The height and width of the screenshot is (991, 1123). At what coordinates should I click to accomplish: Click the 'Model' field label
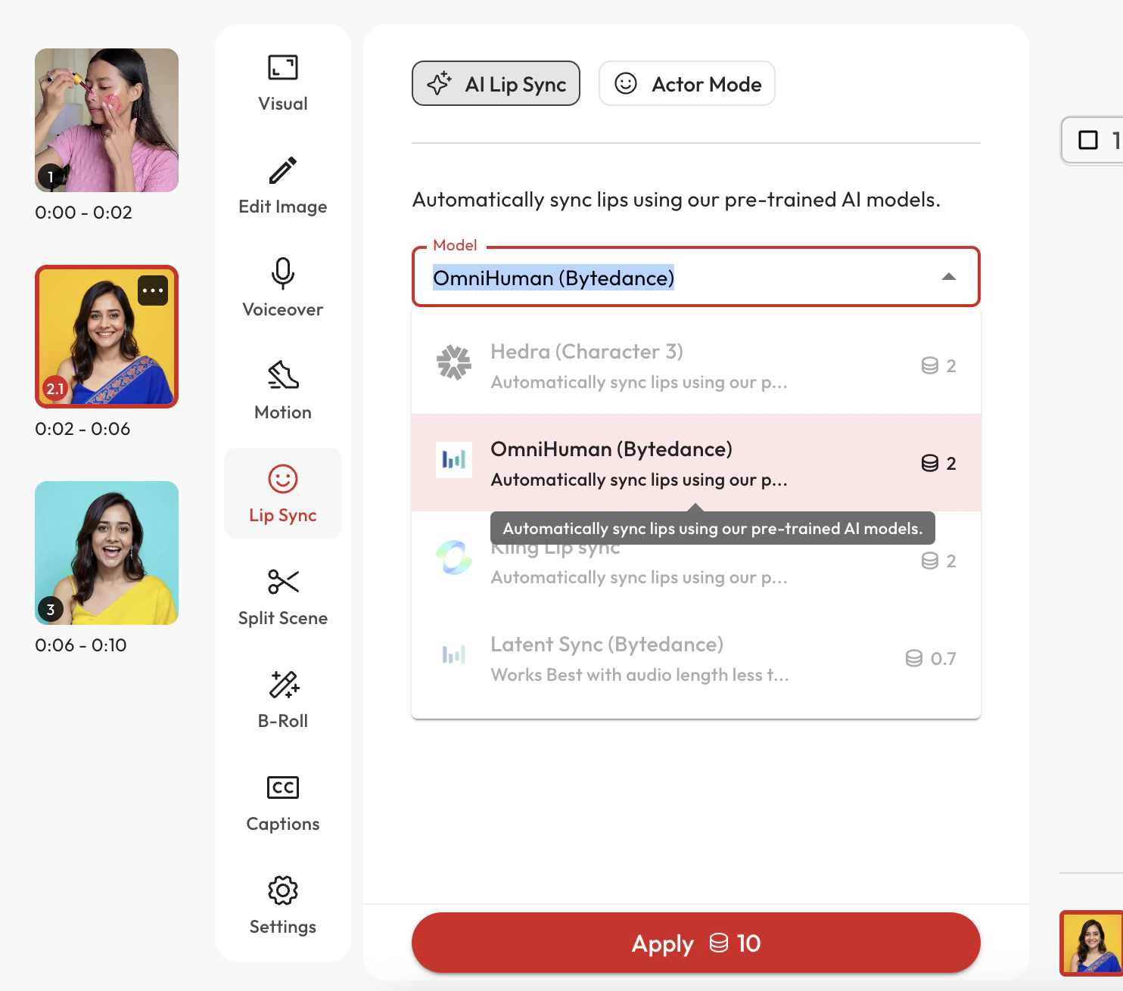(x=455, y=245)
